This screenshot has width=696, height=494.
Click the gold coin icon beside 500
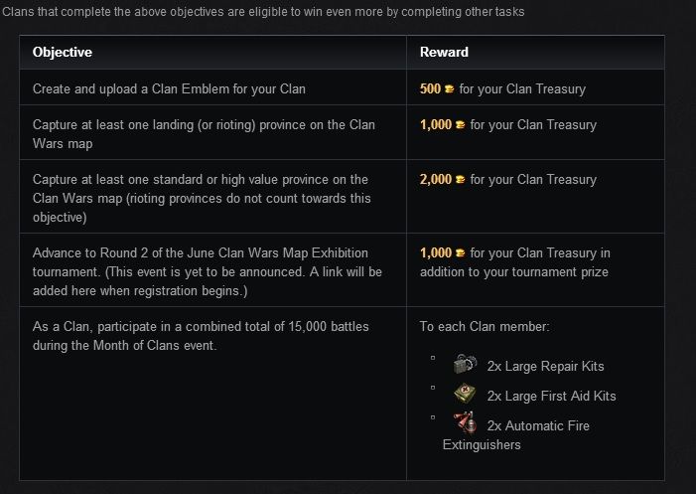pos(449,88)
